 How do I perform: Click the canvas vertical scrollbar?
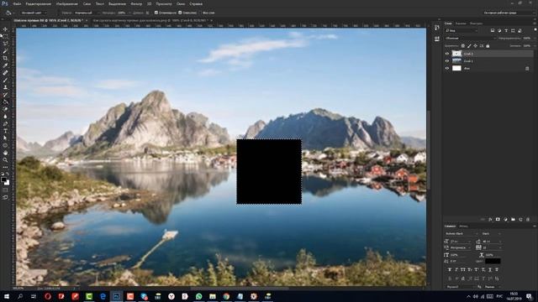click(x=428, y=149)
